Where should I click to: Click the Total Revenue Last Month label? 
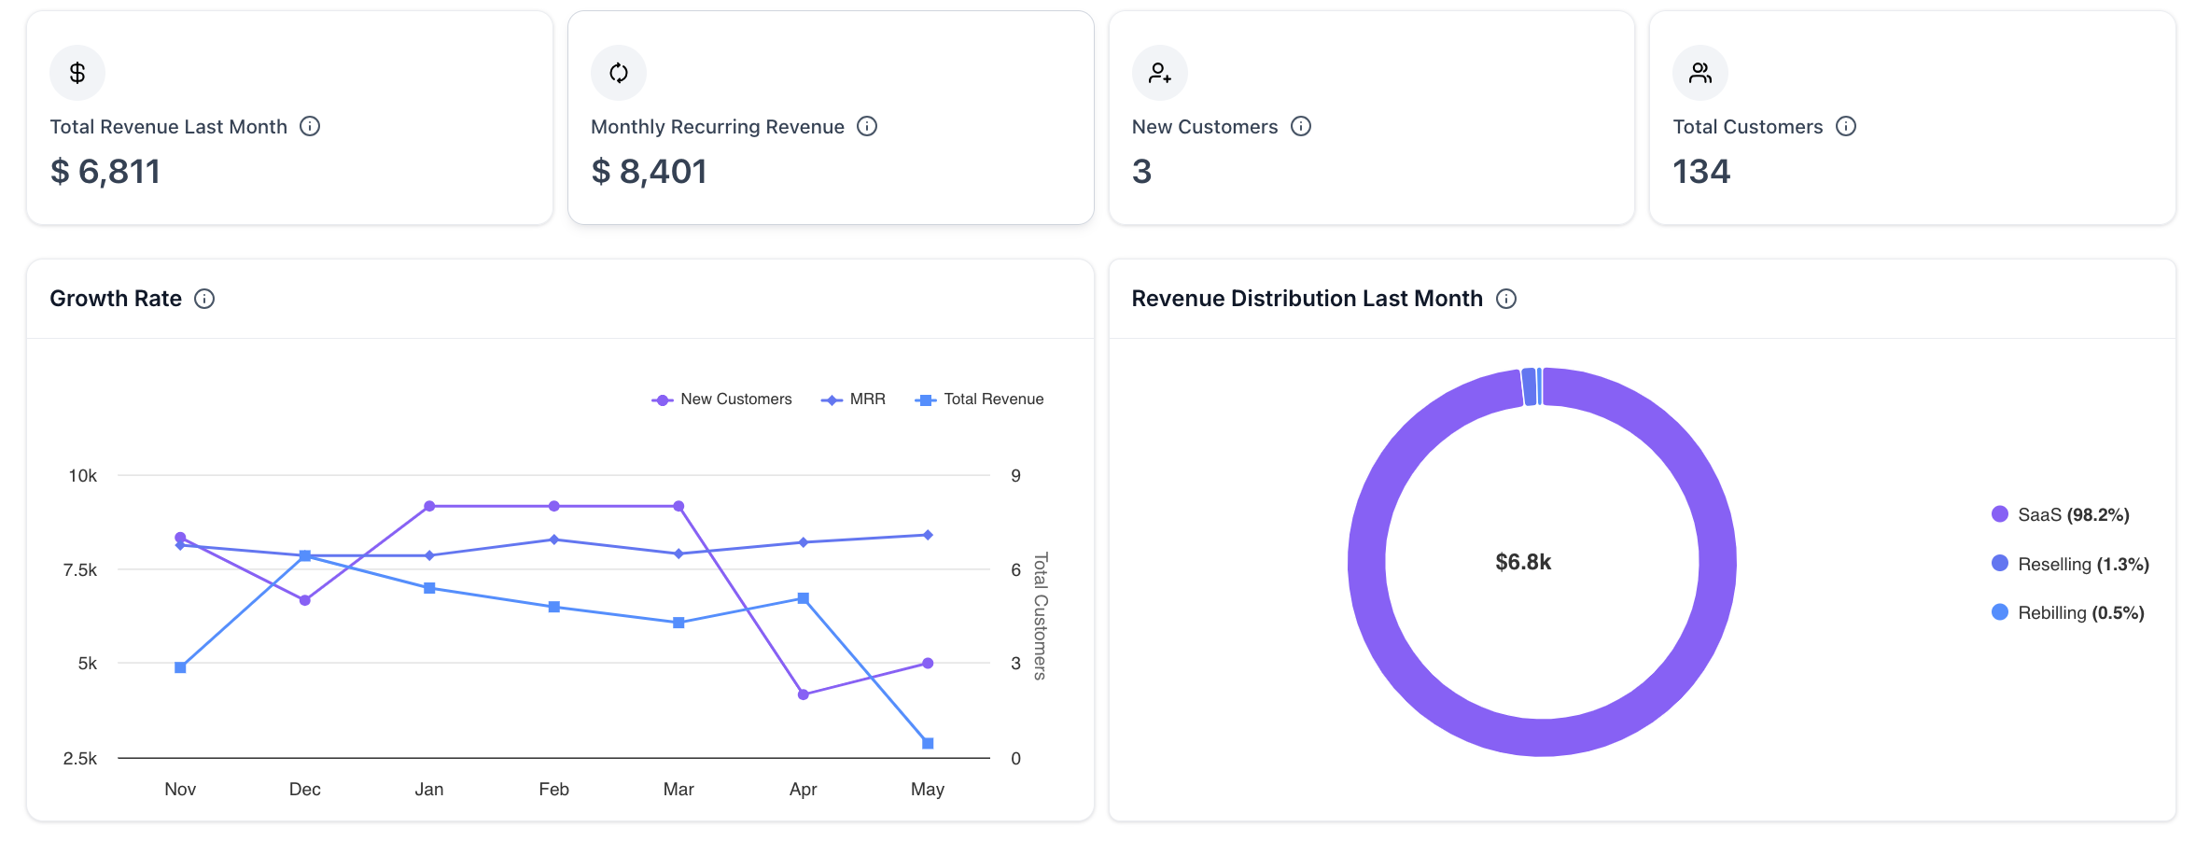coord(168,127)
